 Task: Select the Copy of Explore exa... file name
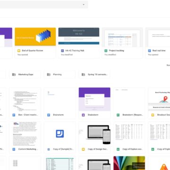click(x=133, y=149)
